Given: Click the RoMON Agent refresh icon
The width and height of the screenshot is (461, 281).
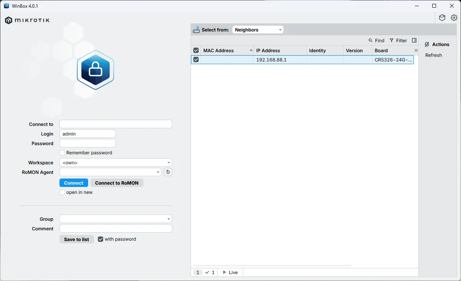Looking at the screenshot, I should point(168,172).
